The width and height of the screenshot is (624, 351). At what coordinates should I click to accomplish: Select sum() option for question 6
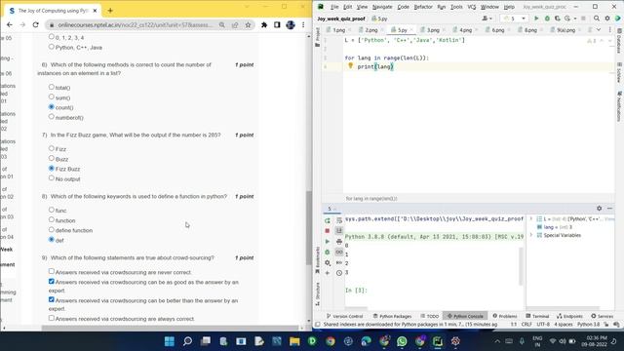tap(52, 97)
